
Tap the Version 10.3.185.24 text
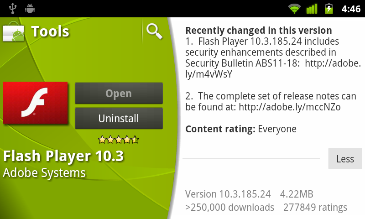pyautogui.click(x=228, y=194)
